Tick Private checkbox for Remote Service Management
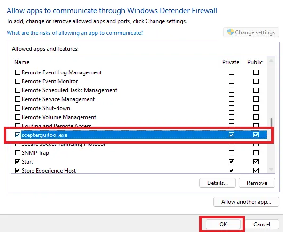 pos(231,99)
